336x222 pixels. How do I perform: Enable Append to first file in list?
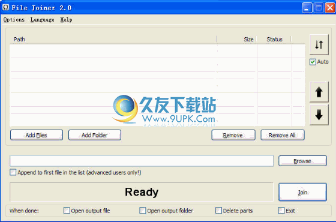click(13, 172)
